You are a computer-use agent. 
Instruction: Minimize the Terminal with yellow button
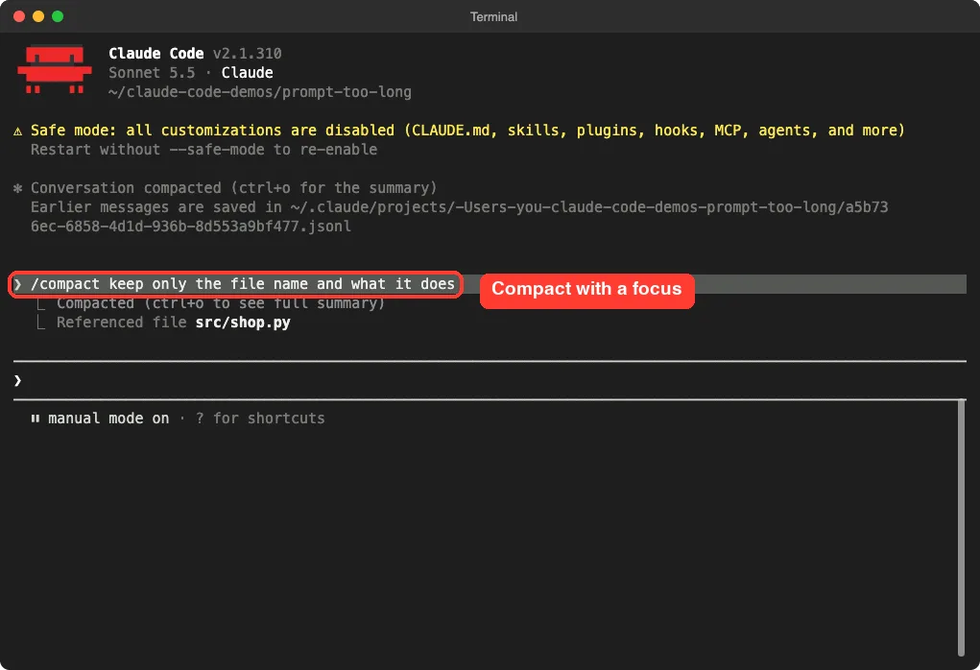(38, 16)
